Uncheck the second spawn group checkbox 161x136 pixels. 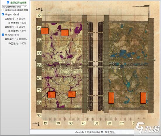point(3,35)
